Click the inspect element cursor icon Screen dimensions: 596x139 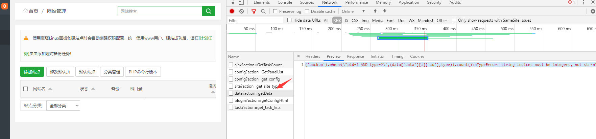[232, 2]
